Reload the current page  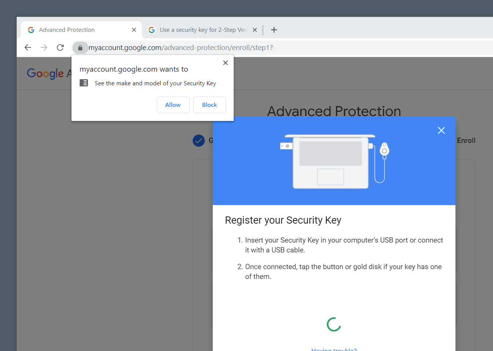60,47
